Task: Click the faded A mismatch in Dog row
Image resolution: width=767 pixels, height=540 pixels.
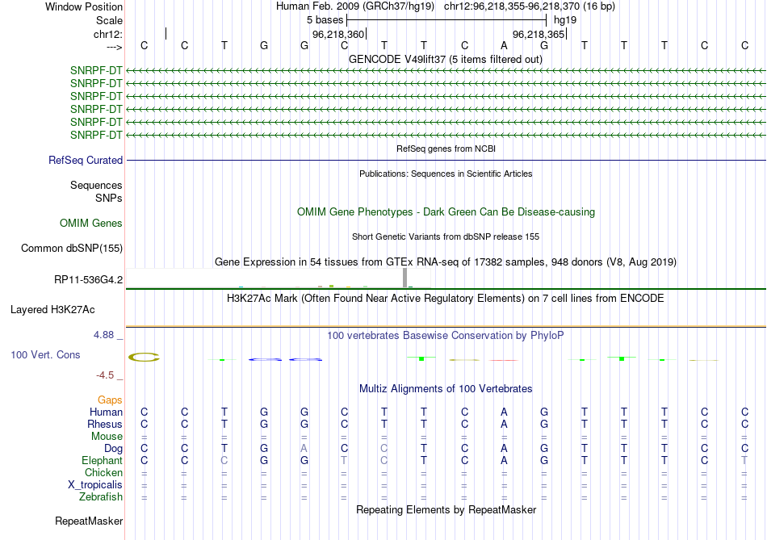Action: click(304, 449)
